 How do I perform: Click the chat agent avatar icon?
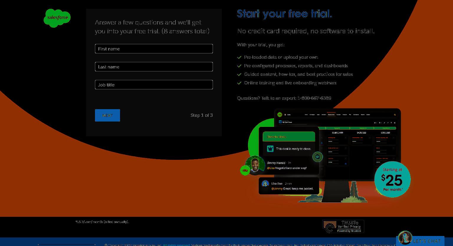point(405,238)
